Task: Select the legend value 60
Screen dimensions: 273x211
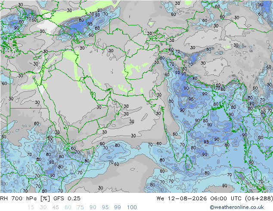Action: pyautogui.click(x=68, y=208)
